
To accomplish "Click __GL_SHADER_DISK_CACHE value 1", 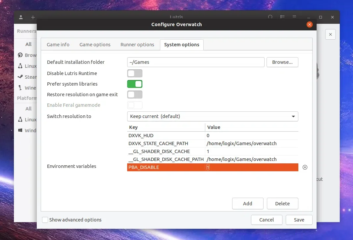I will coord(252,151).
